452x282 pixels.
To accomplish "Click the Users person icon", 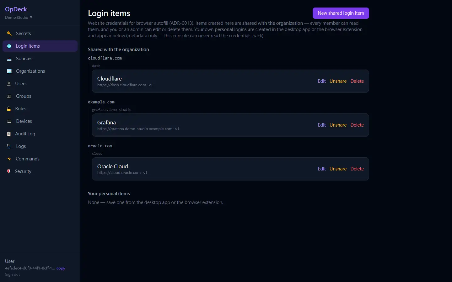I will point(9,84).
